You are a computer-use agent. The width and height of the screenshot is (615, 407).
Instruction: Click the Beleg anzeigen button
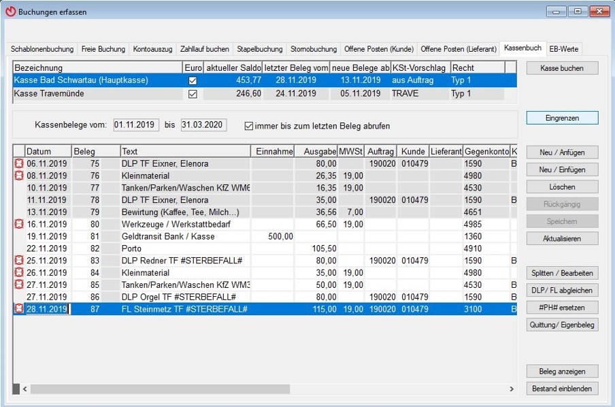562,372
